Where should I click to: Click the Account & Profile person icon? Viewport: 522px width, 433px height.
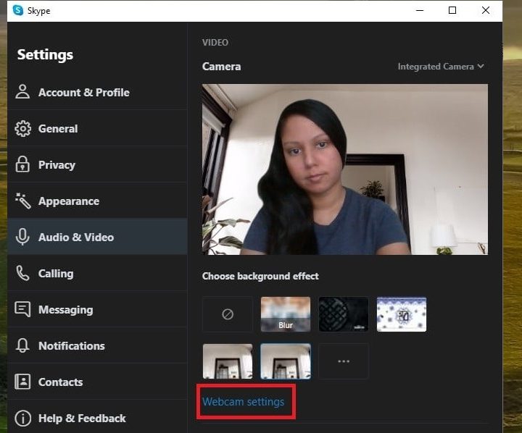22,92
